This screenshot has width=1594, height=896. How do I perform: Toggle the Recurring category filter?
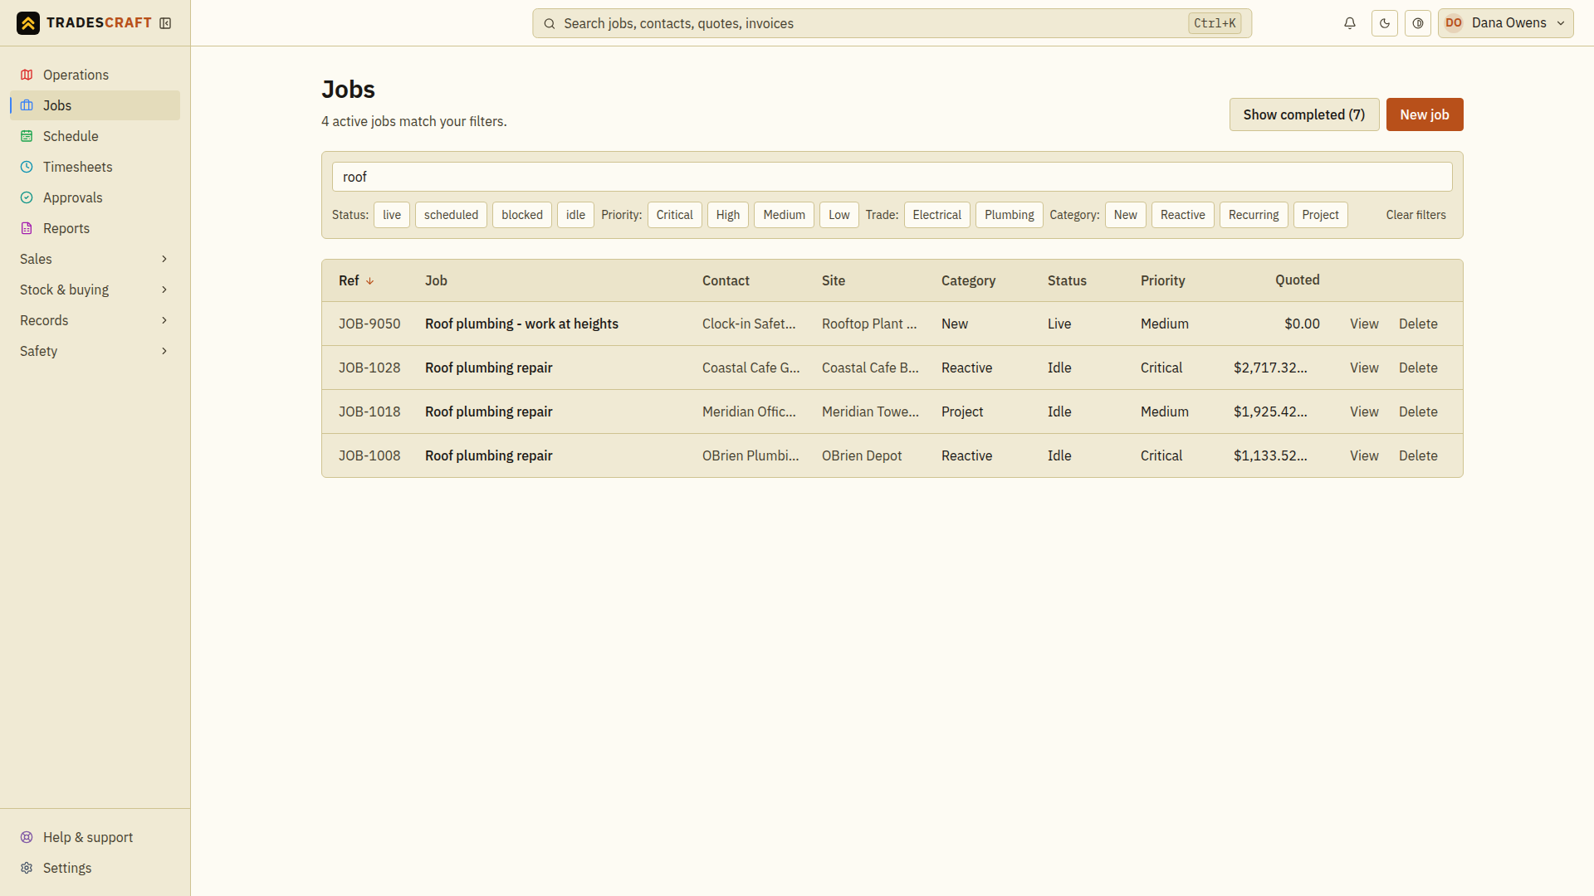click(x=1254, y=215)
